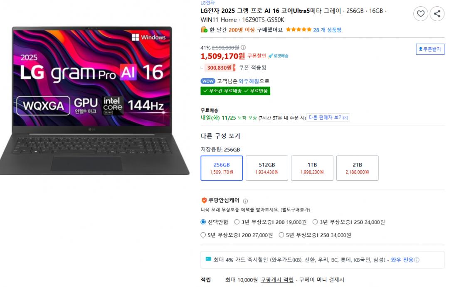Open the 28 개 상품평 reviews link

coord(327,30)
